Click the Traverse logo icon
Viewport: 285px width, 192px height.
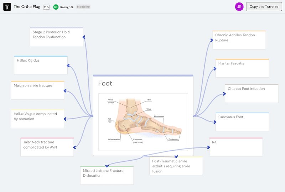point(7,7)
